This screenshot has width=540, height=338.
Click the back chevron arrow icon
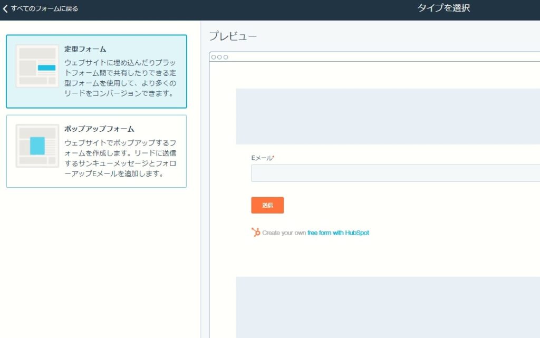5,8
